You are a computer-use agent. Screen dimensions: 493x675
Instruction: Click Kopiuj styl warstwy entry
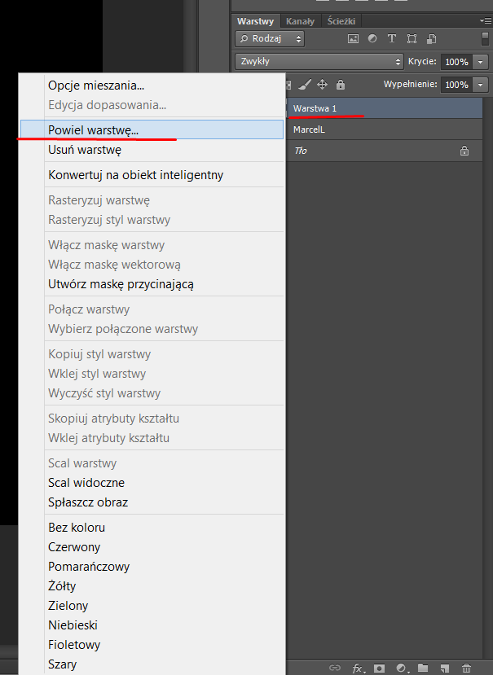152,354
